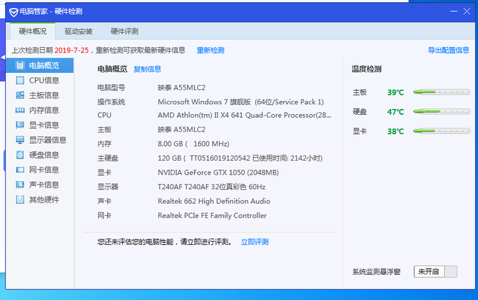The image size is (478, 300).
Task: Click the 重新检测 link
Action: [210, 50]
